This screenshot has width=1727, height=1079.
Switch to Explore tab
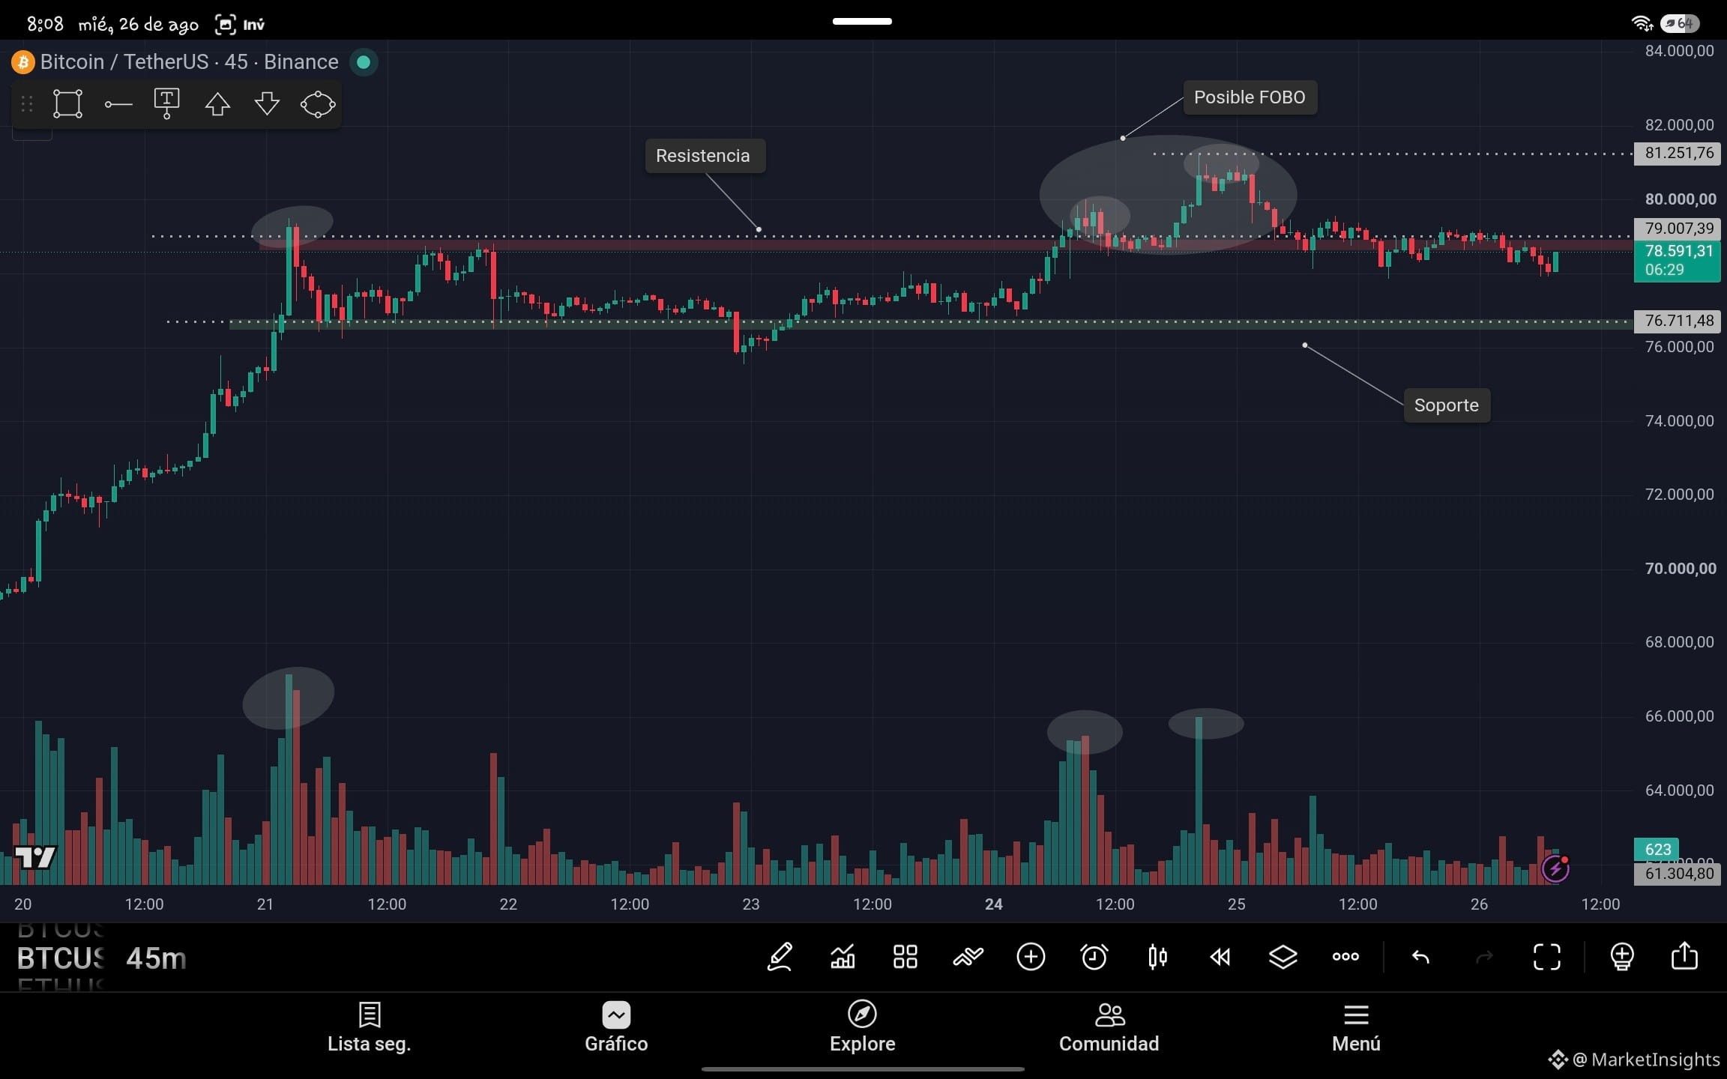862,1027
